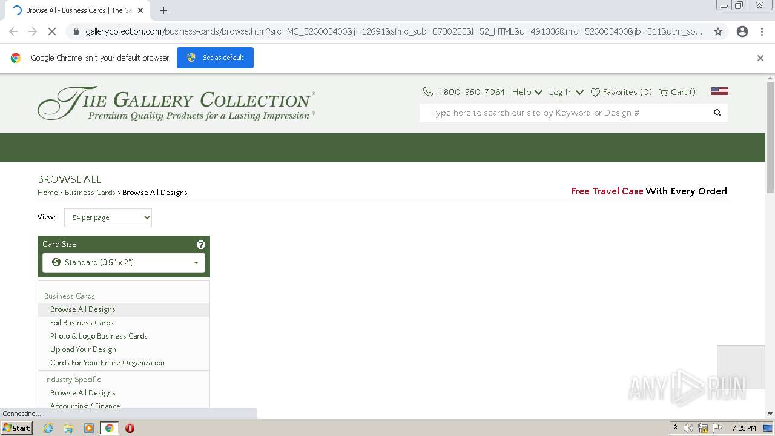Screen dimensions: 775x436
Task: Click the Industry Specific sidebar heading
Action: coord(72,380)
